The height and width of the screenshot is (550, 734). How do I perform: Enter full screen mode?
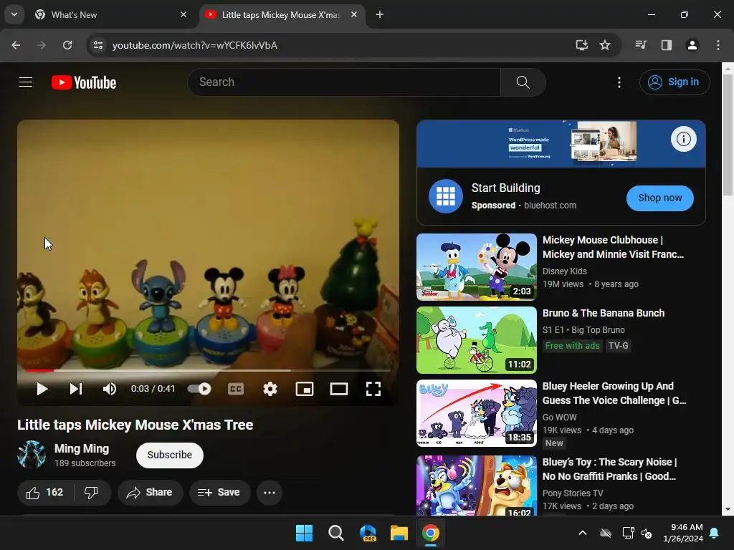[x=373, y=389]
